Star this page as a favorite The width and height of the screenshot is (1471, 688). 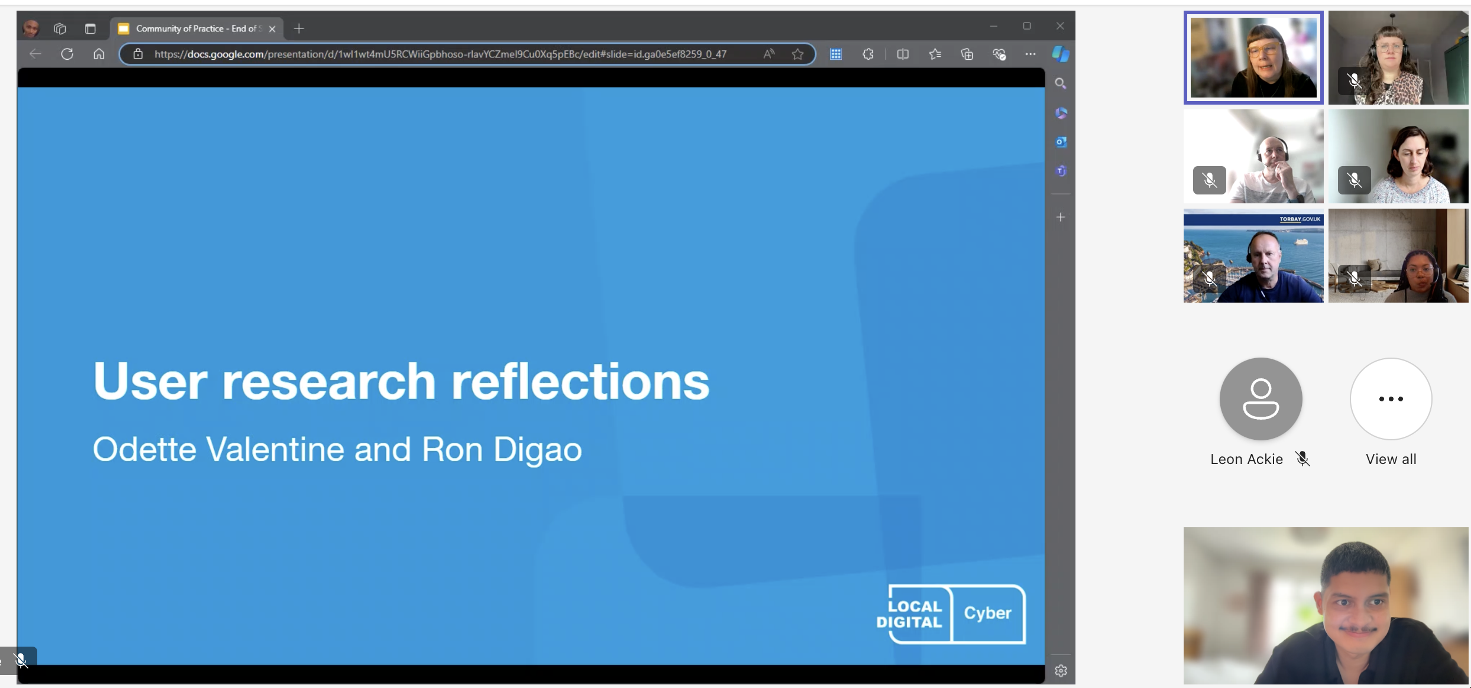click(x=798, y=54)
